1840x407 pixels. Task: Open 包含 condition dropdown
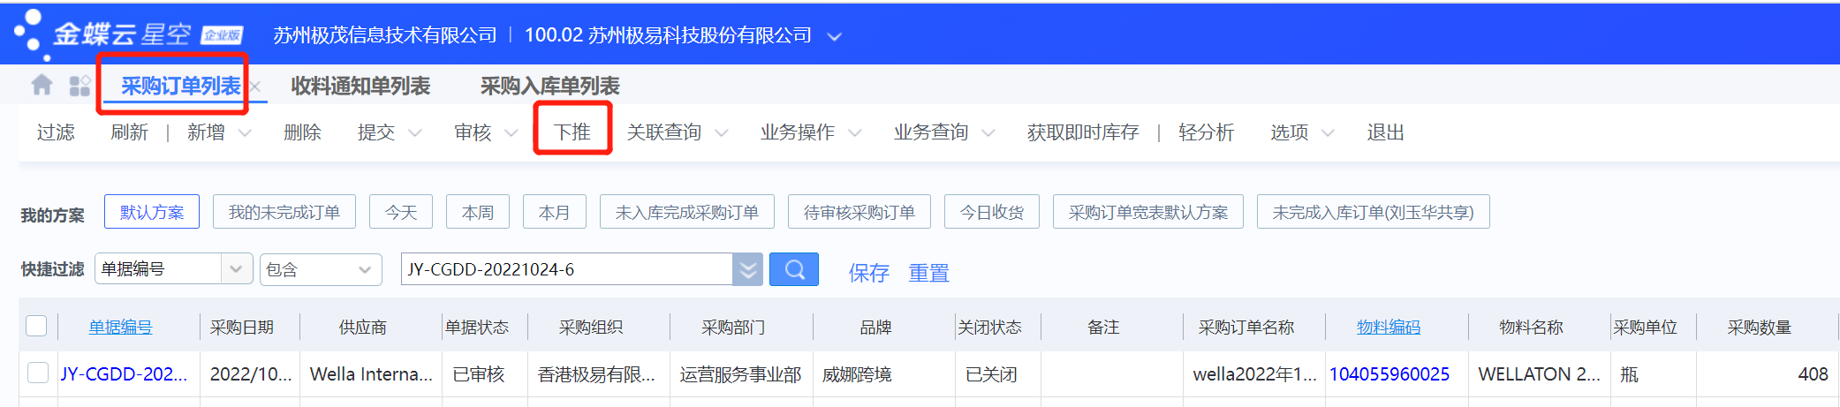point(322,269)
